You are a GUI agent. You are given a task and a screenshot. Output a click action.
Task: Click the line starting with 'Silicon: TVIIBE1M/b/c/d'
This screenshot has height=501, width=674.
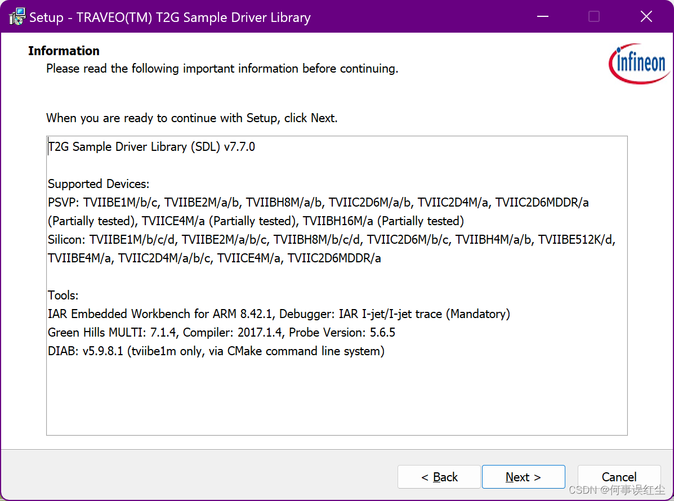332,240
